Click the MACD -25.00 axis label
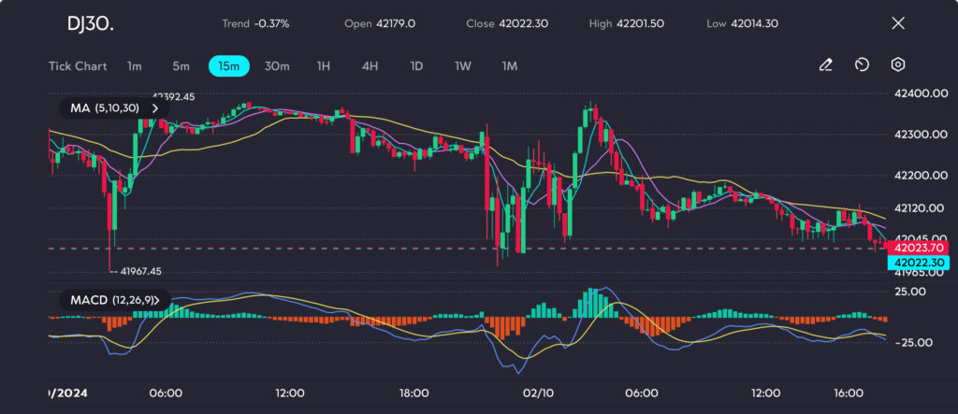958x414 pixels. pyautogui.click(x=913, y=343)
